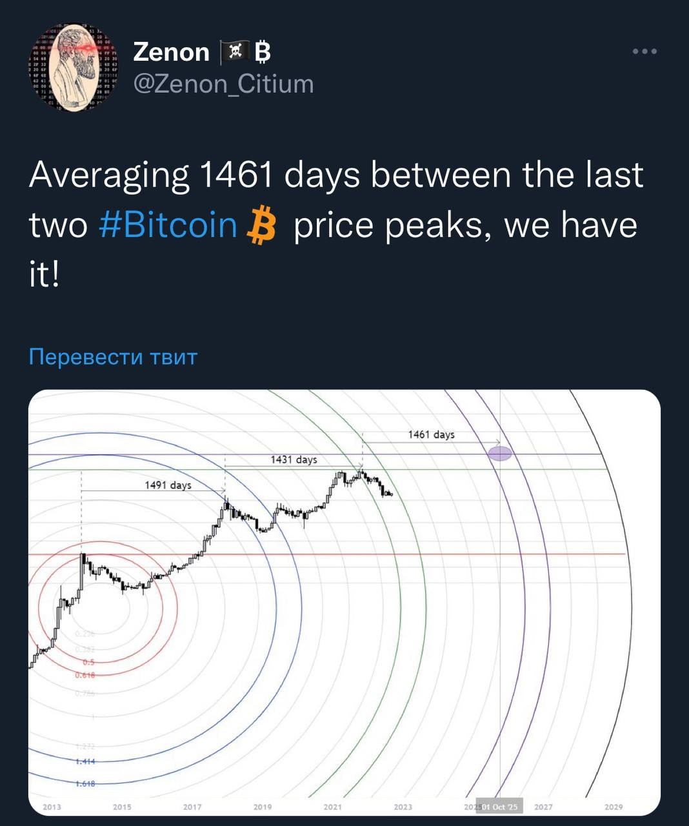Open the #Bitcoin hashtag link
This screenshot has width=689, height=826.
(x=169, y=226)
